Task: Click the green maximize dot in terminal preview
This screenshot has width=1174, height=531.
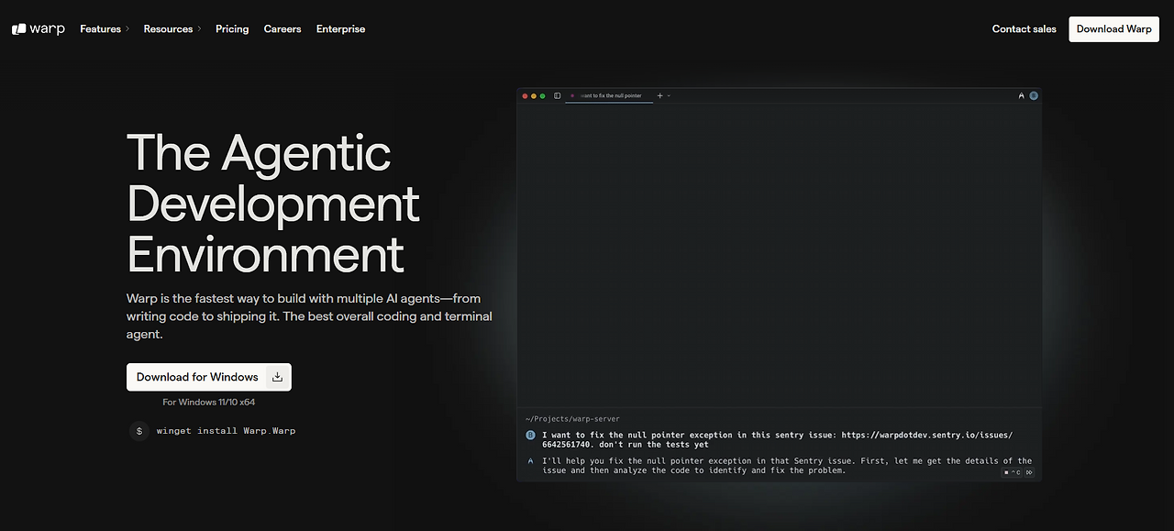Action: (543, 95)
